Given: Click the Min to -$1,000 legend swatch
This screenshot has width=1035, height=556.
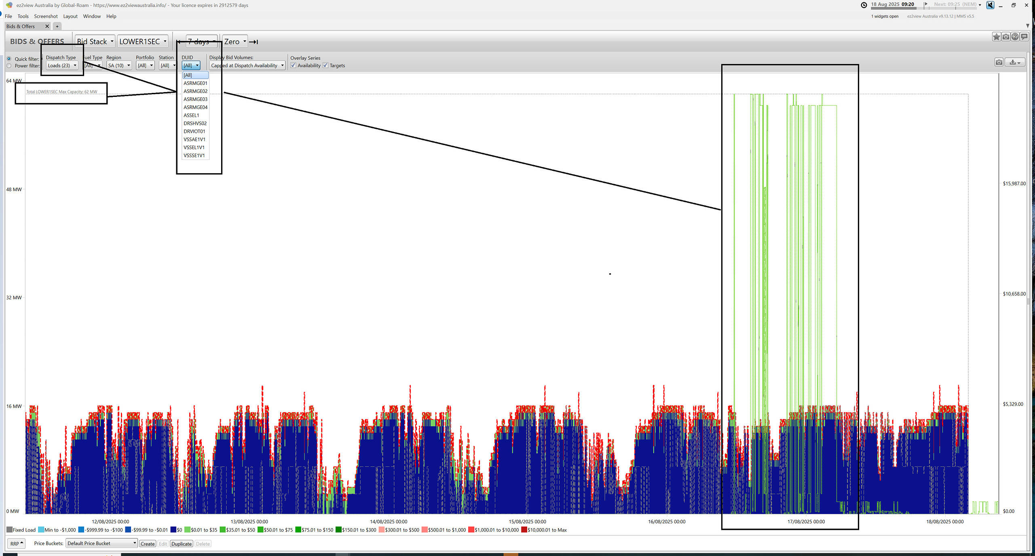Looking at the screenshot, I should tap(41, 530).
